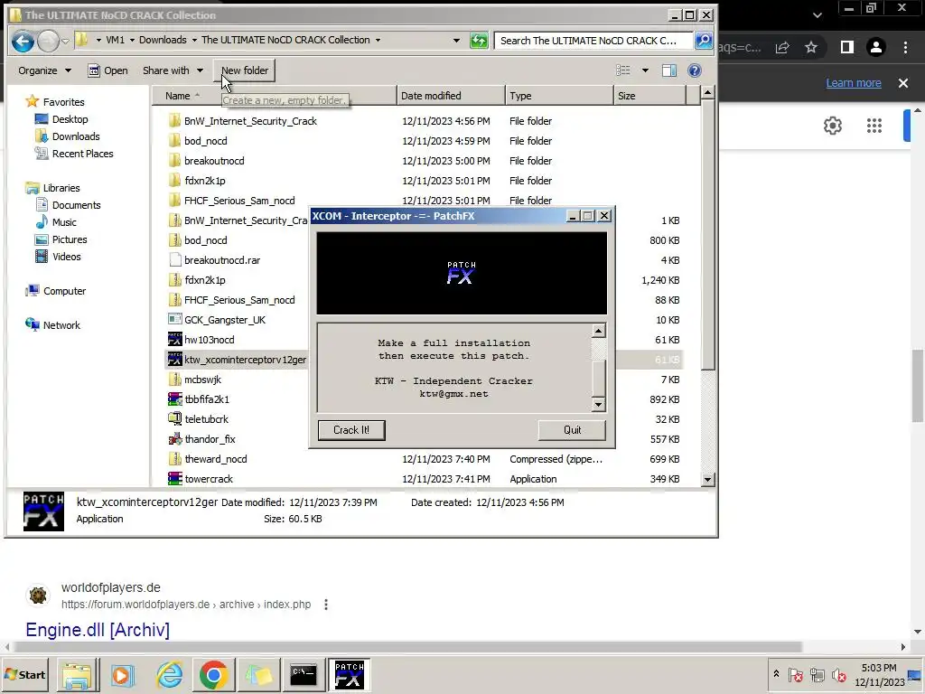Open the Chrome profile avatar icon
925x694 pixels.
[876, 47]
